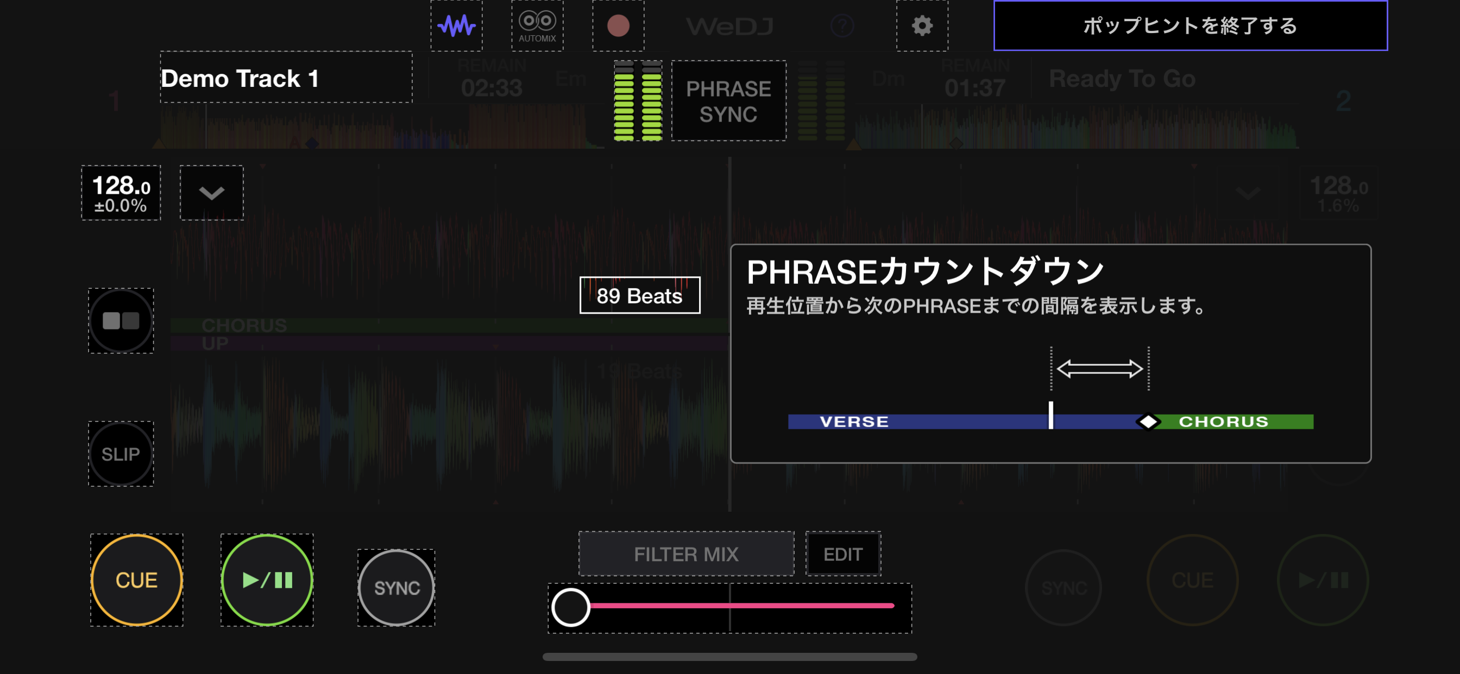This screenshot has height=674, width=1460.
Task: Open the FILTER MIX transition selector
Action: tap(686, 554)
